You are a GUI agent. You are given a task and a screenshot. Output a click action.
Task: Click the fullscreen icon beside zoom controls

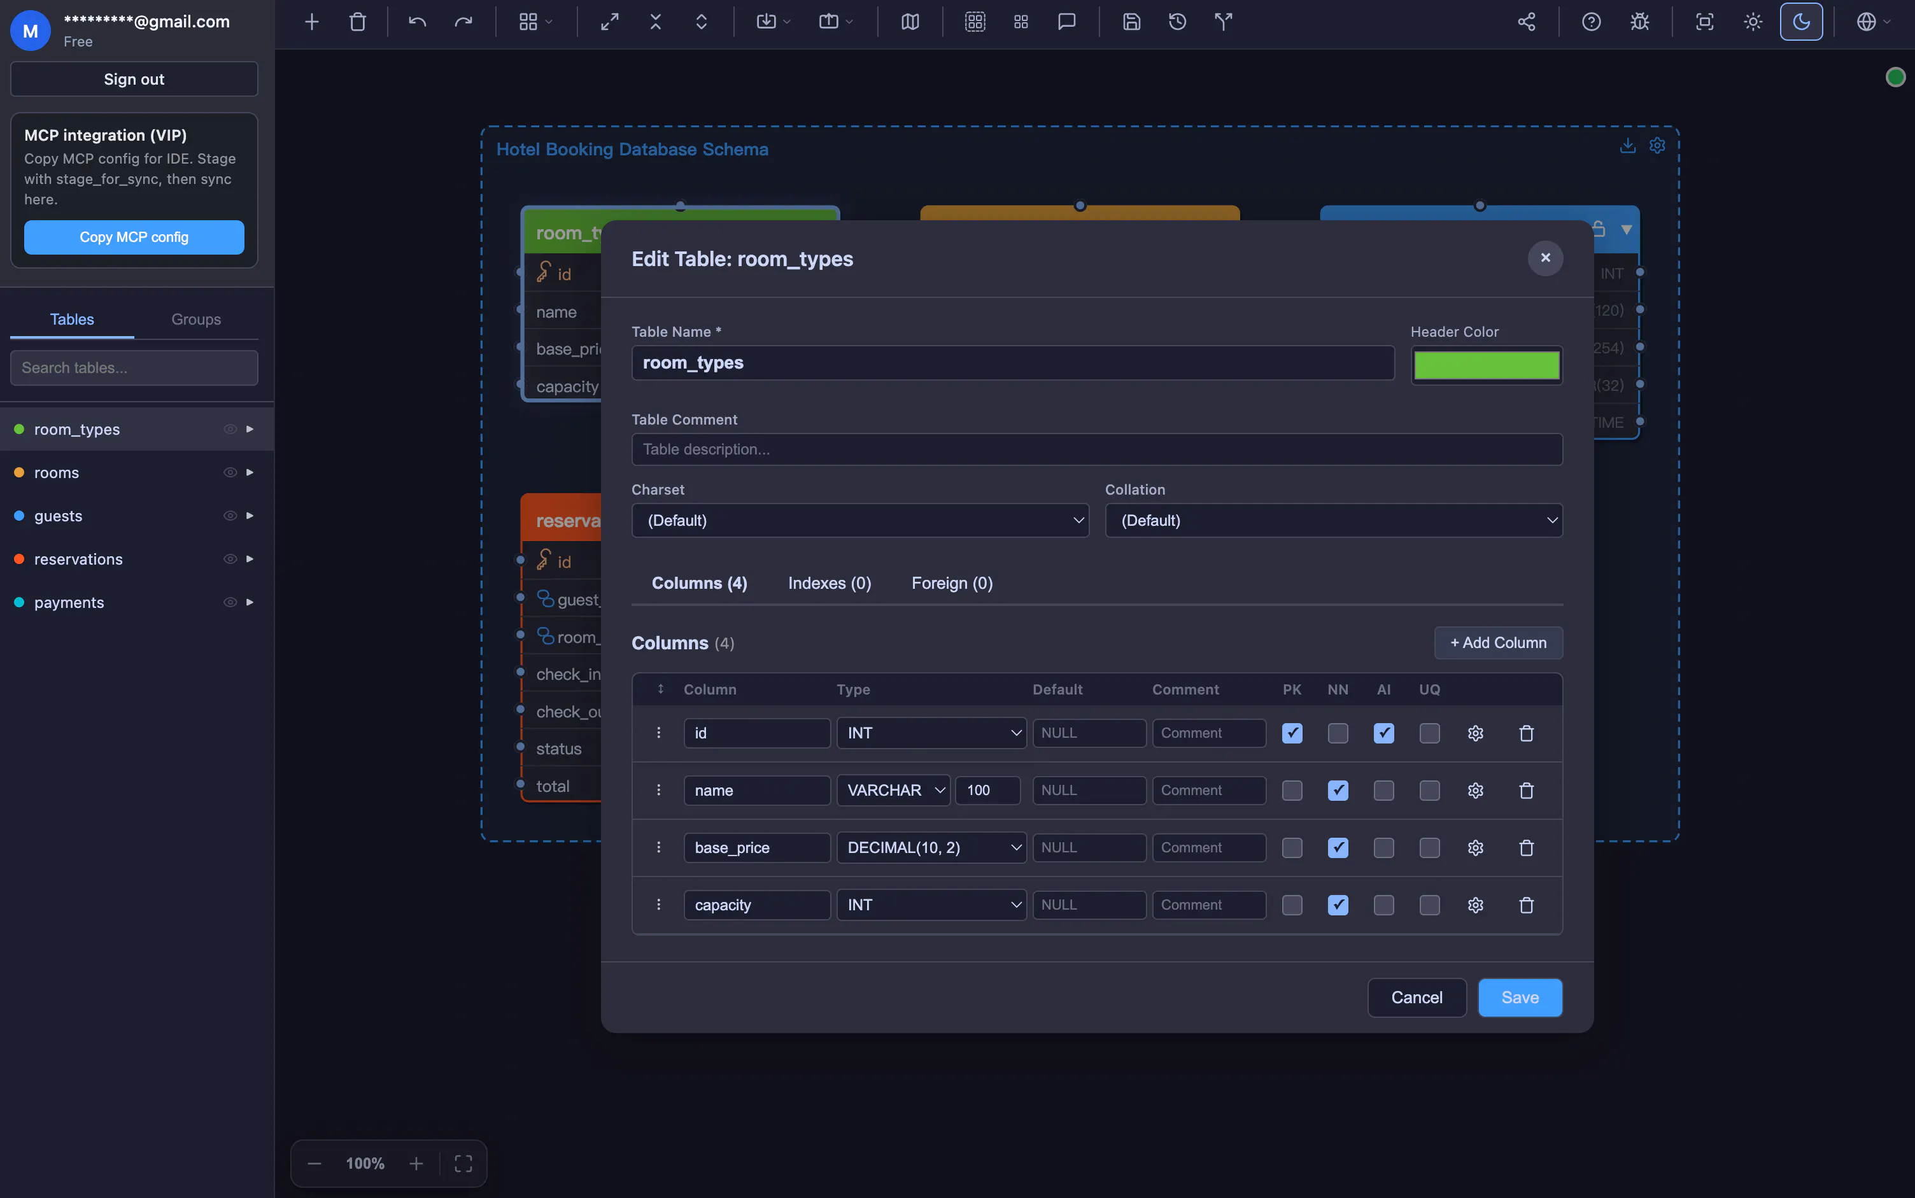463,1164
